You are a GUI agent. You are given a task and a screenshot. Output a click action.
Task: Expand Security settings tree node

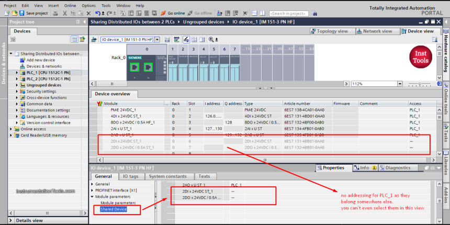point(17,91)
